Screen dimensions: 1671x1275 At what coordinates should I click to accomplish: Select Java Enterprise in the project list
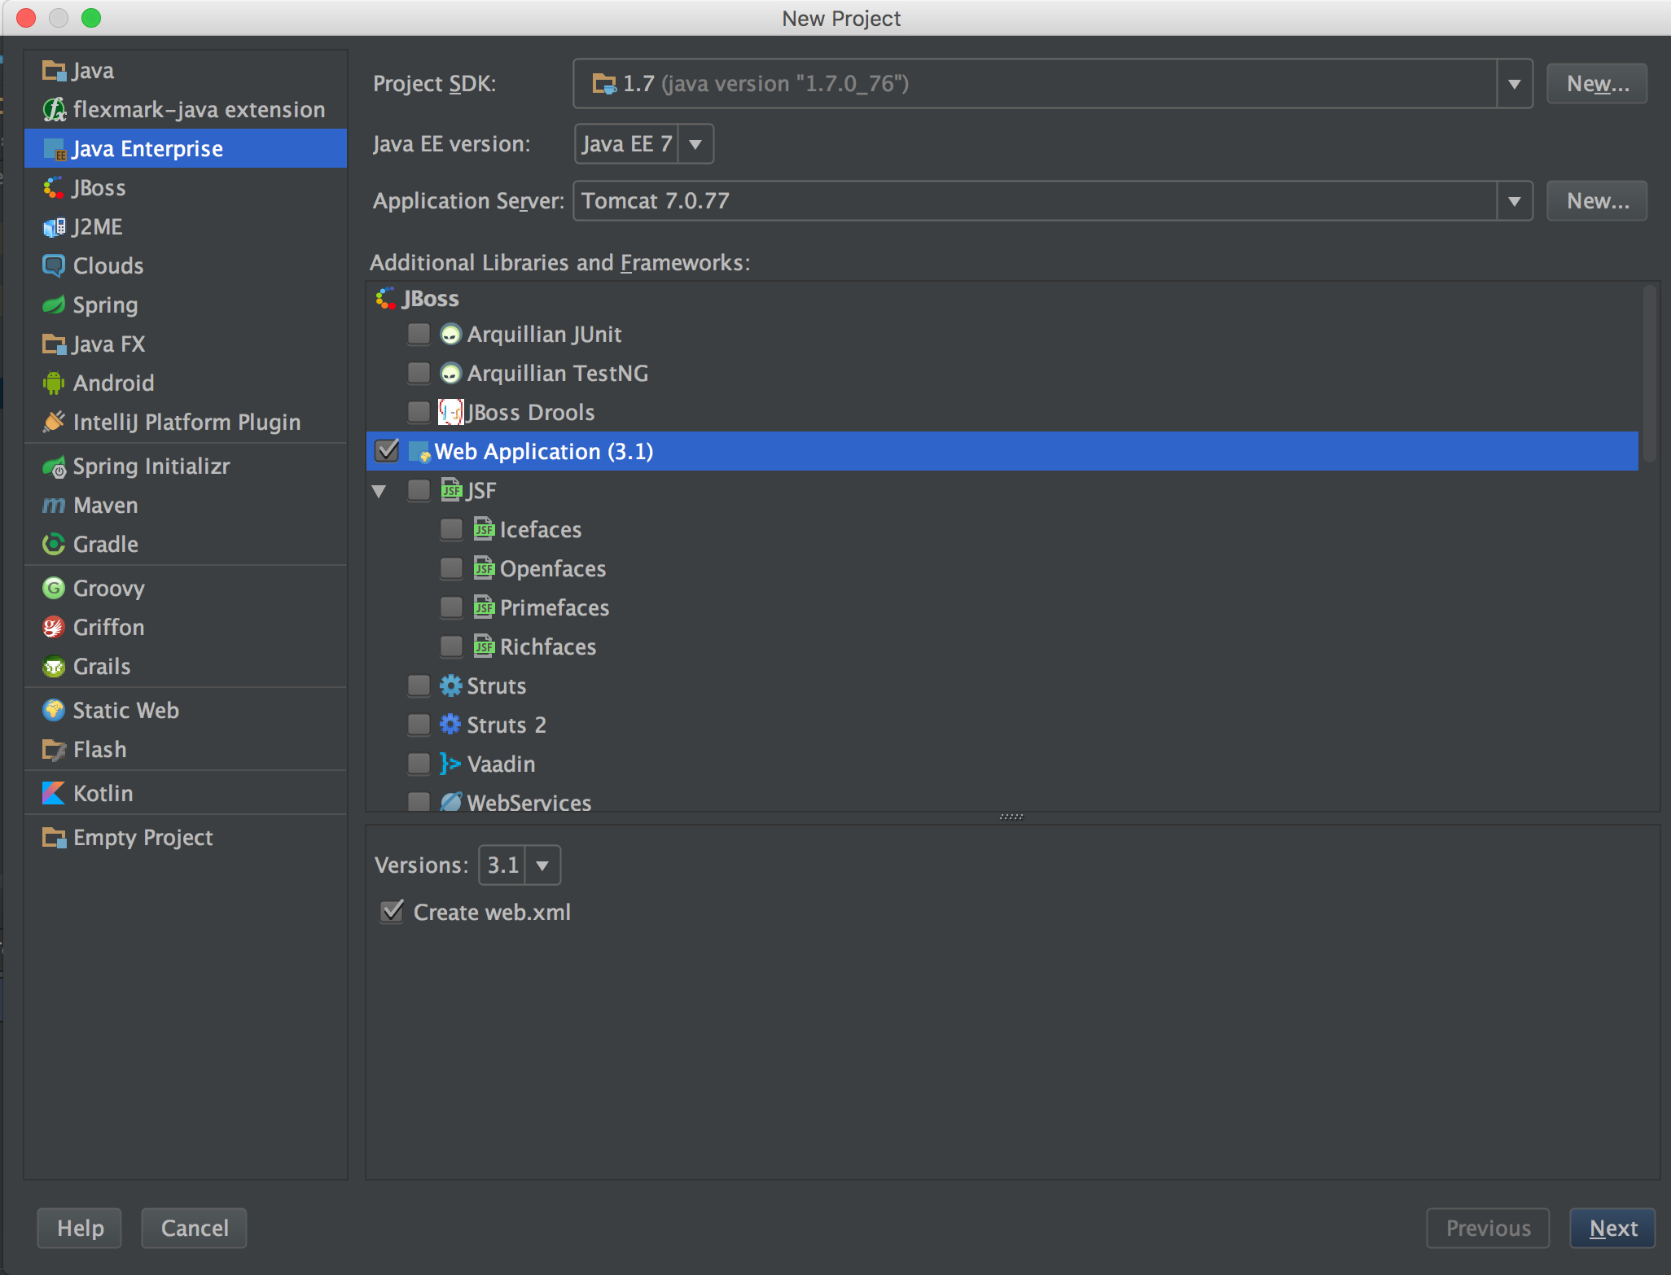tap(186, 149)
